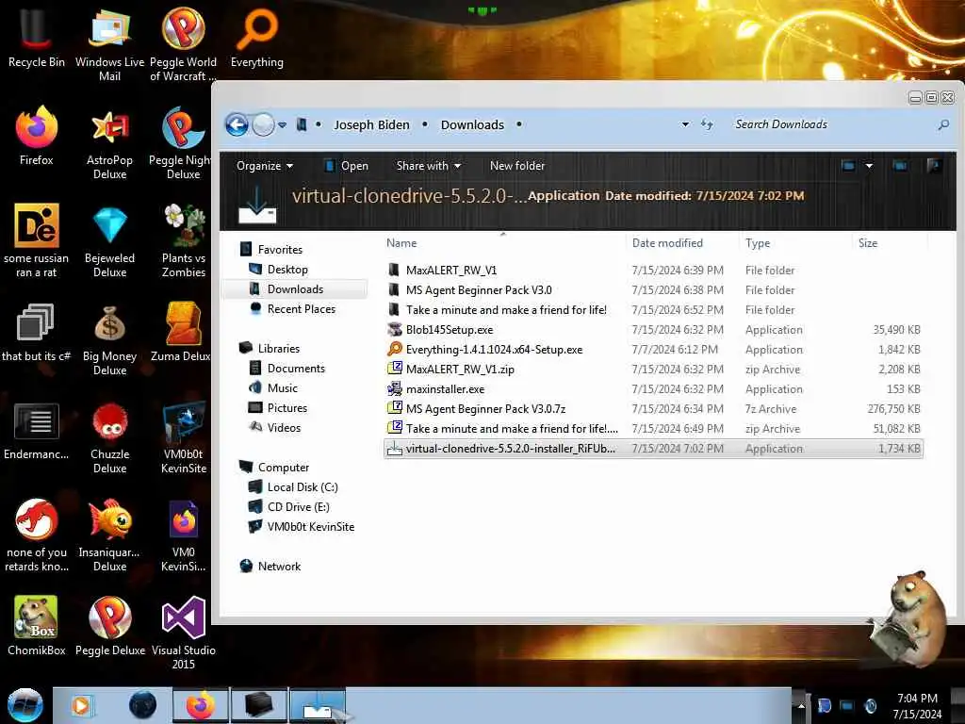This screenshot has width=965, height=724.
Task: Click the Joseph Biden breadcrumb segment
Action: [371, 125]
